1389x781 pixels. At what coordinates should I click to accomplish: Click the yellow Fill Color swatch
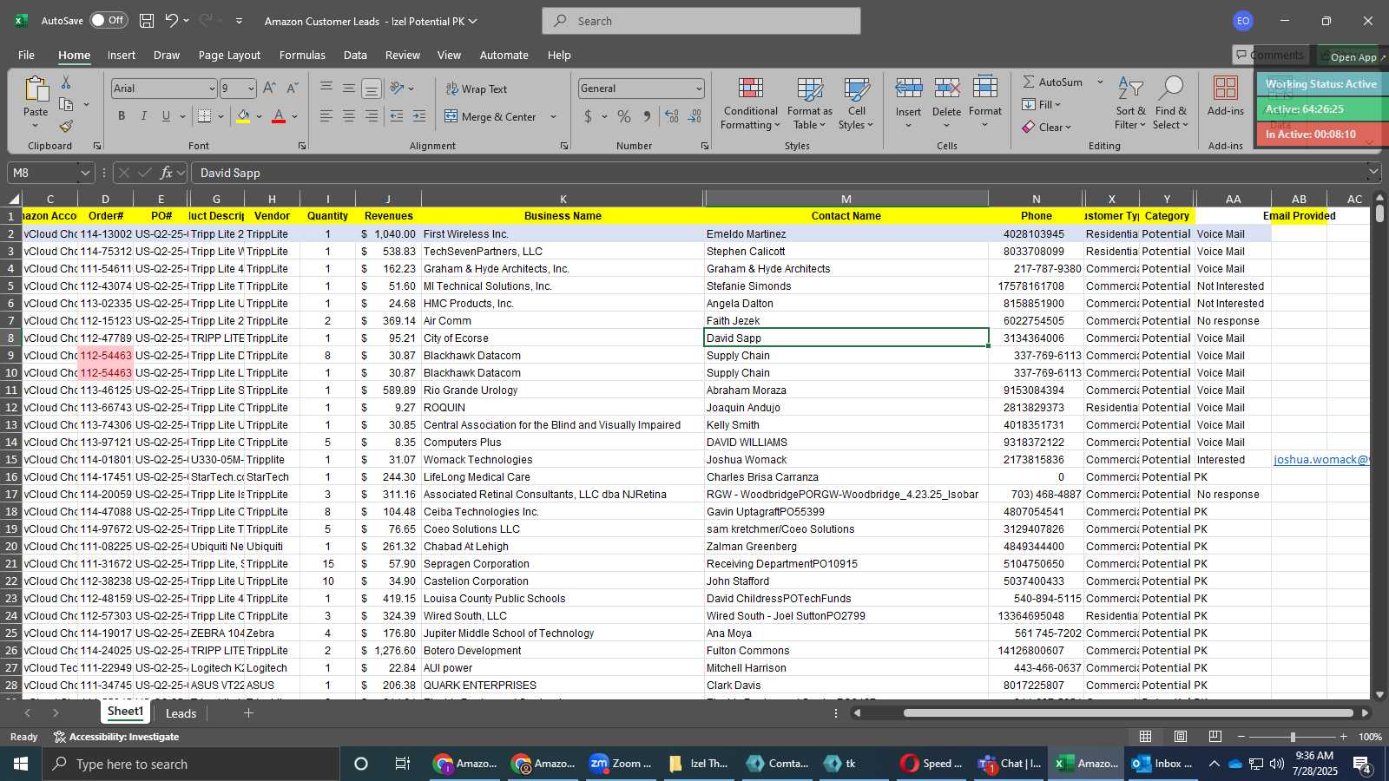(x=243, y=116)
